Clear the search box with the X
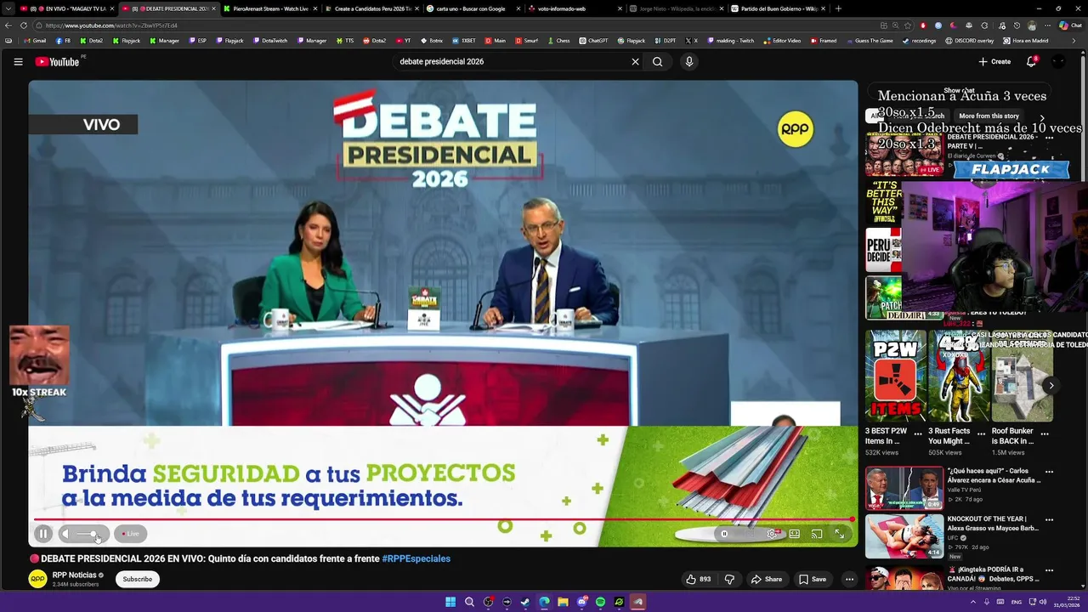The height and width of the screenshot is (612, 1088). pos(635,61)
